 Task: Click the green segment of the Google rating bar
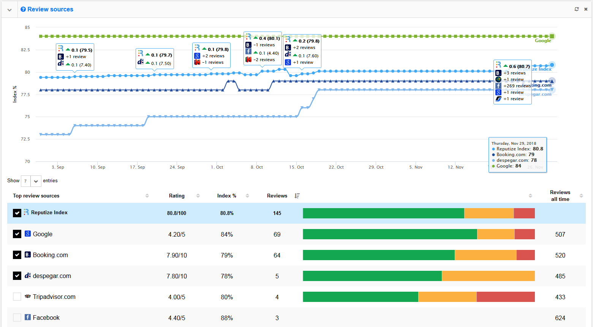(x=390, y=234)
